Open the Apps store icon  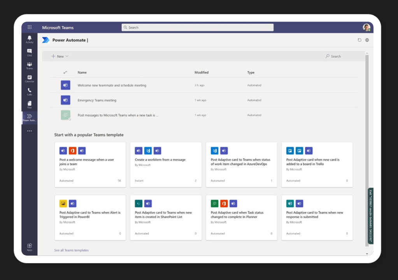click(x=30, y=247)
